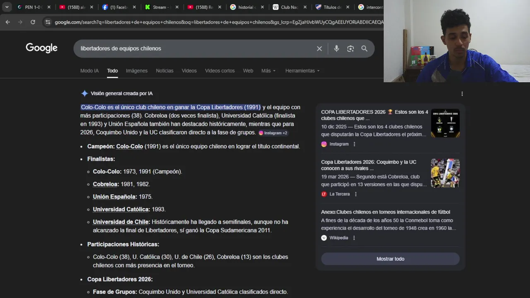
Task: Open options for the La Tercera source
Action: [355, 194]
